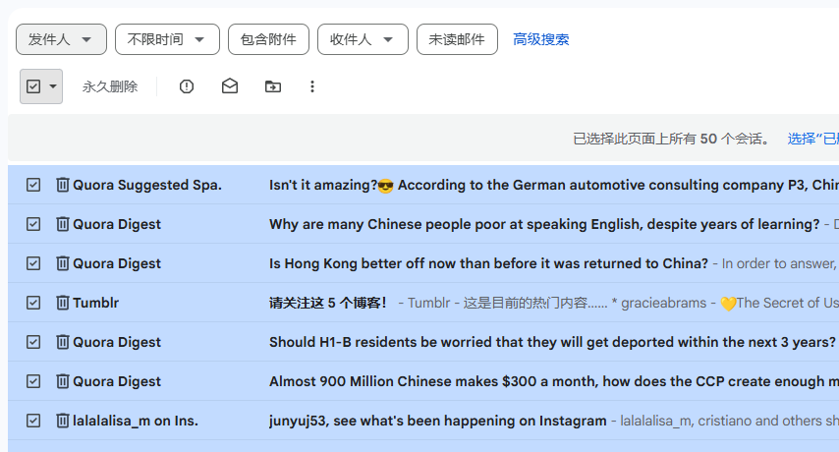Click trash icon beside Quora Suggested Spaces
Viewport: 839px width, 452px height.
pyautogui.click(x=63, y=185)
